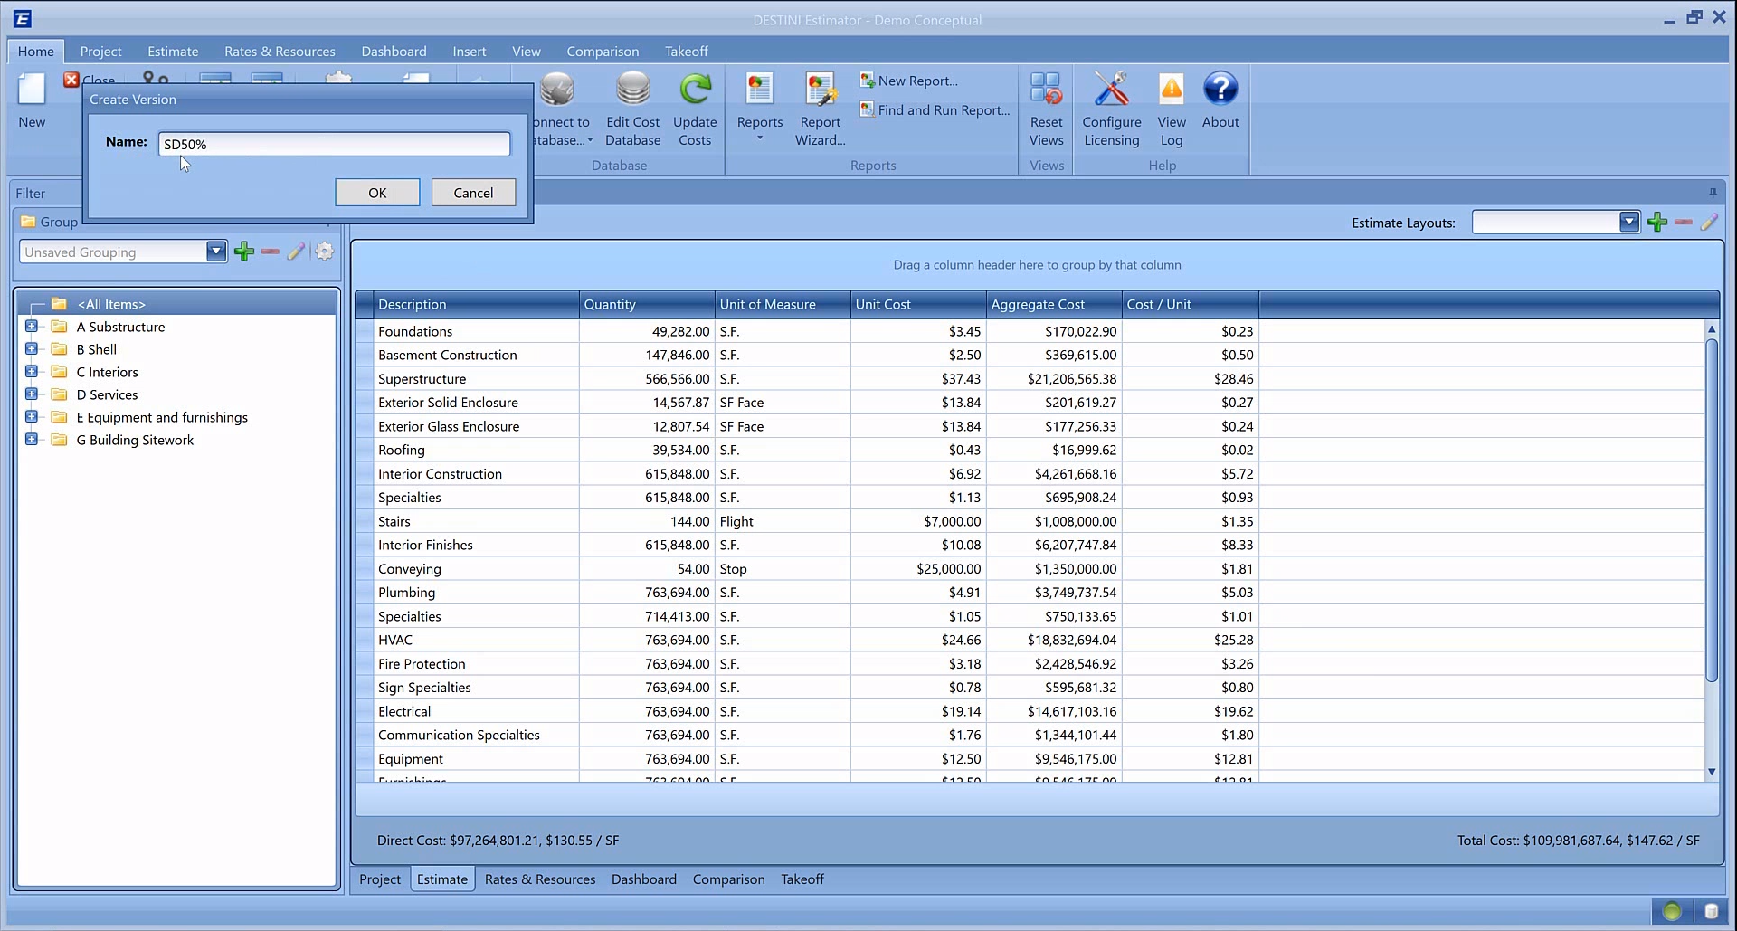Confirm version name with OK button
Screen dimensions: 1737x931
coord(377,193)
